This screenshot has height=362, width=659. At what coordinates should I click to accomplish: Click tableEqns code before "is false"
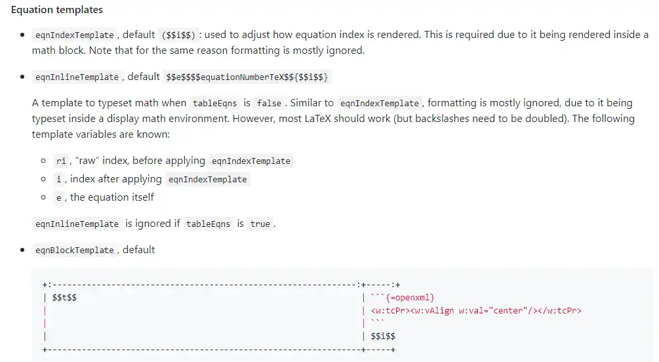point(215,103)
